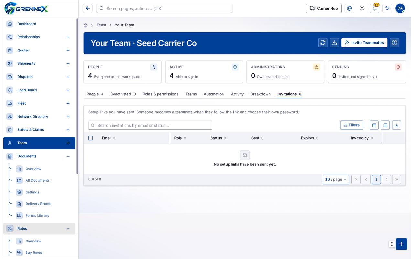Open the Filters button
This screenshot has width=414, height=259.
352,125
